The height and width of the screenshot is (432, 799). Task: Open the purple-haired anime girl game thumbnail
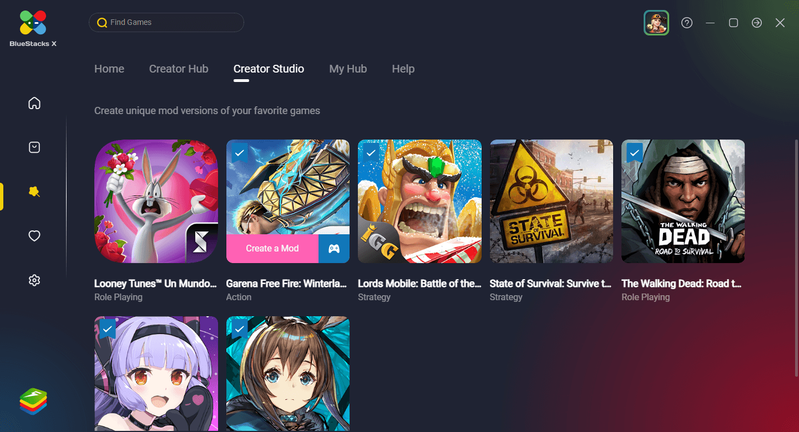point(156,374)
